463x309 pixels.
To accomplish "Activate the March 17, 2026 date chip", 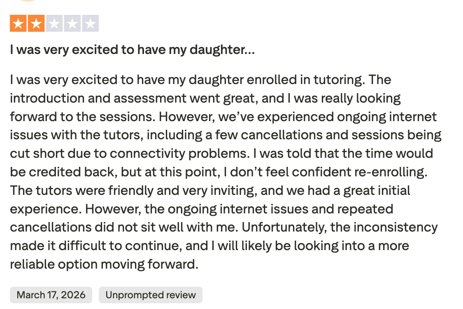I will (x=51, y=295).
